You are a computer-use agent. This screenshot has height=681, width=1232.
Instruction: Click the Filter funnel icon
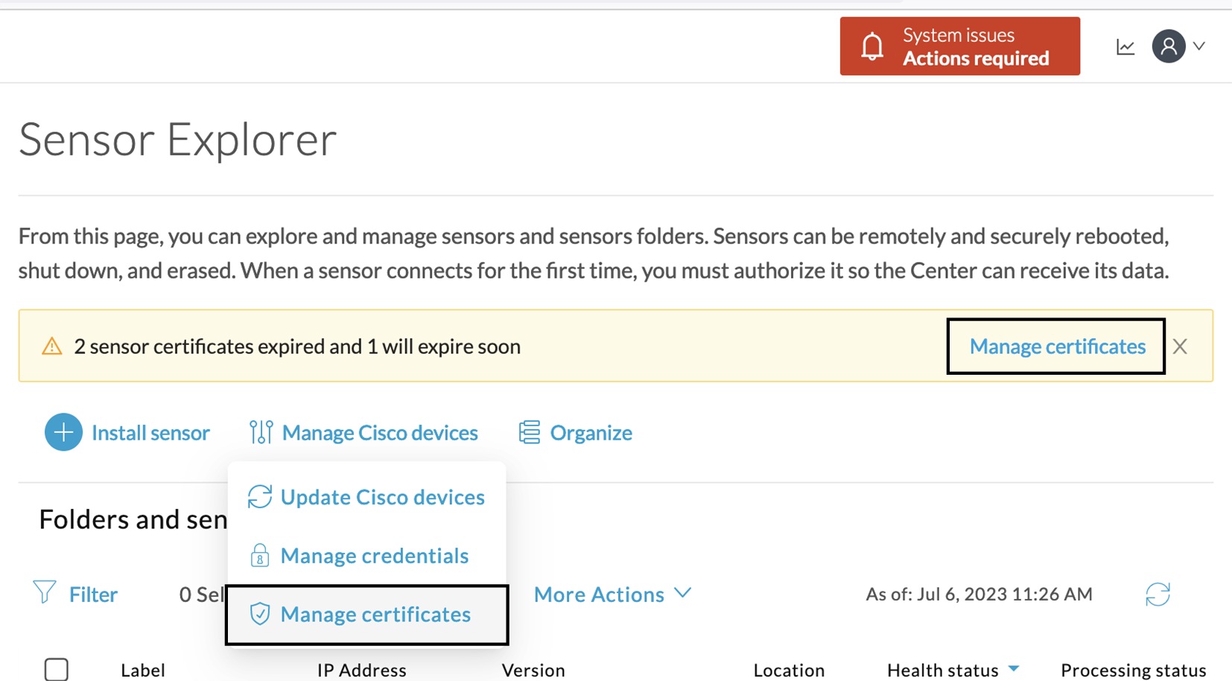(x=45, y=593)
